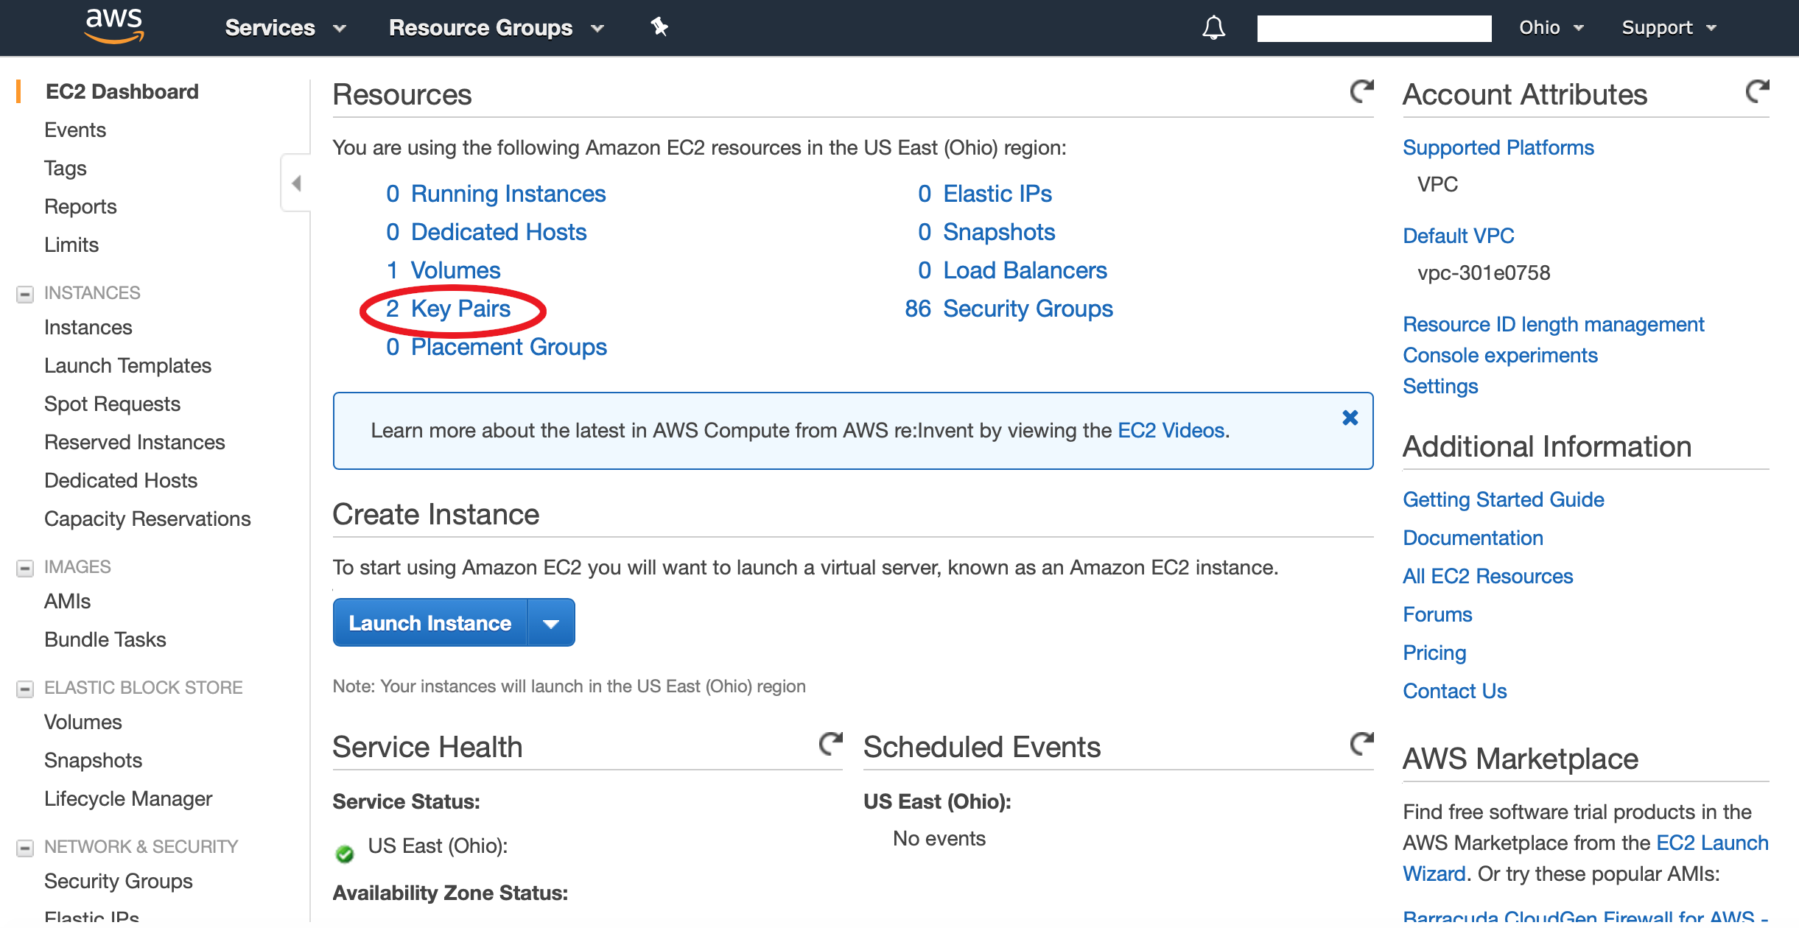Dismiss the EC2 Videos info banner
Image resolution: width=1799 pixels, height=928 pixels.
[1350, 418]
